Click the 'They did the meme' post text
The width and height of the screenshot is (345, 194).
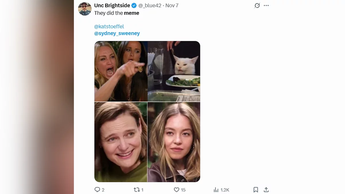click(x=117, y=13)
